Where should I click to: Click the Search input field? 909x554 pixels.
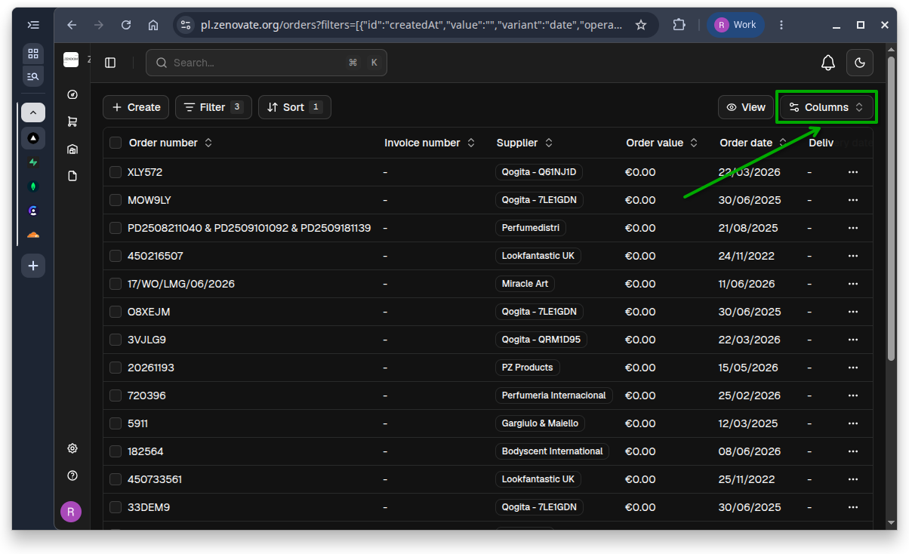(266, 63)
